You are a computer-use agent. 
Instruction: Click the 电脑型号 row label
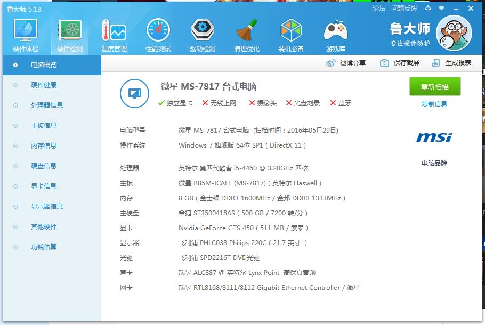pos(133,131)
